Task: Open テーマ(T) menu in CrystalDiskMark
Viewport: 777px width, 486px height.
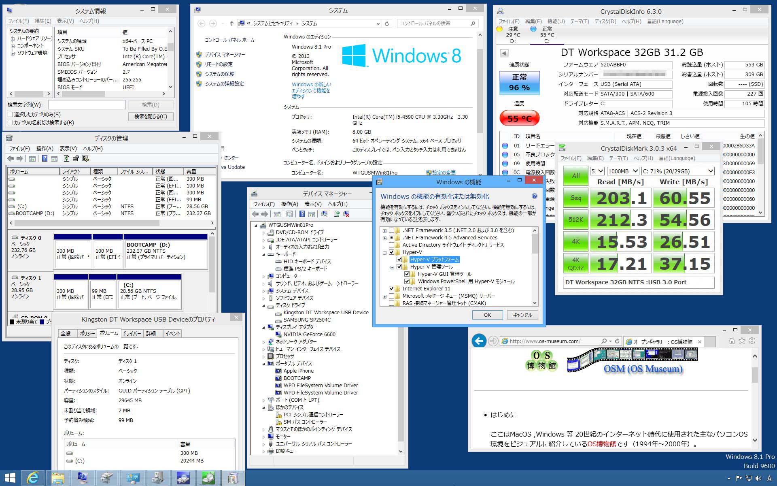Action: pos(618,158)
